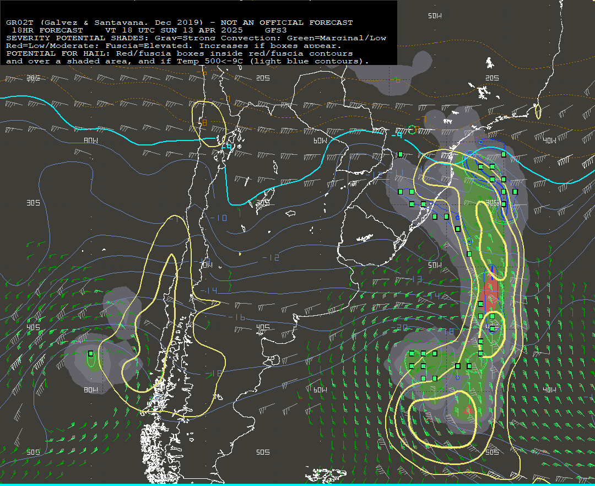Click the '-16' blue isotherm label
Screen dimensions: 595x486
click(x=237, y=317)
